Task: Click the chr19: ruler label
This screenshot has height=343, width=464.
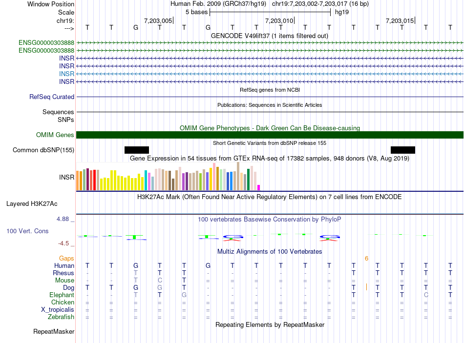Action: click(65, 20)
